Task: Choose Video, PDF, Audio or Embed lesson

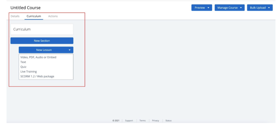Action: 38,57
